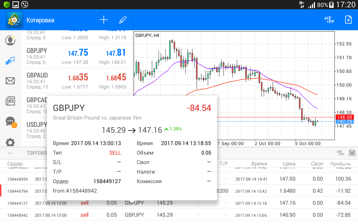Screen dimensions: 358x224
Task: Select the quotes arrows icon in sidebar
Action: point(10,61)
